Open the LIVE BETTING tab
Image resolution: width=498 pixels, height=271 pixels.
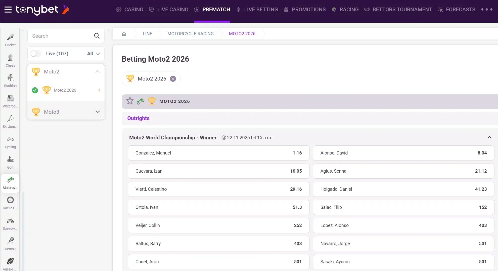[257, 10]
